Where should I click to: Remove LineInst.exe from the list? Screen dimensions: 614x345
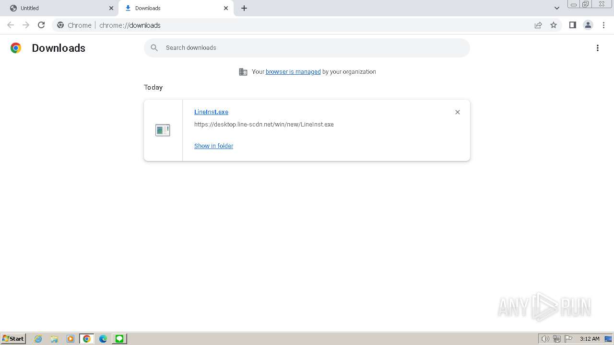pos(458,112)
